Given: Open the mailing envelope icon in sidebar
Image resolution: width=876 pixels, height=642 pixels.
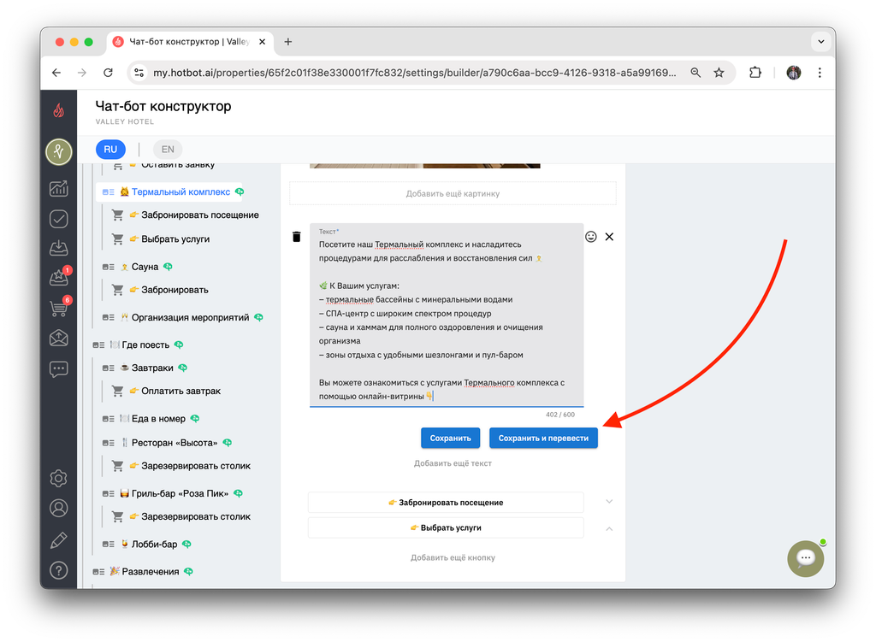Looking at the screenshot, I should tap(59, 338).
